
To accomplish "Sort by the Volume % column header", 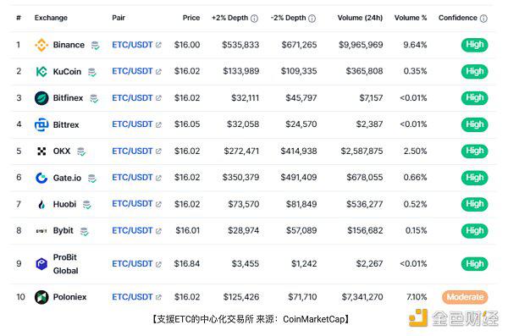I will pyautogui.click(x=411, y=18).
